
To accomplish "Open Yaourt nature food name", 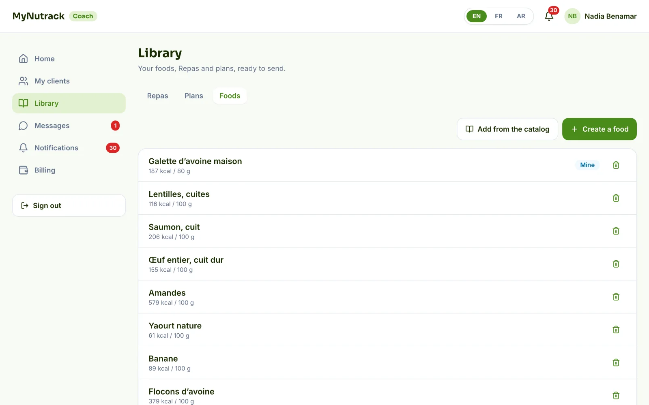I will [x=175, y=326].
